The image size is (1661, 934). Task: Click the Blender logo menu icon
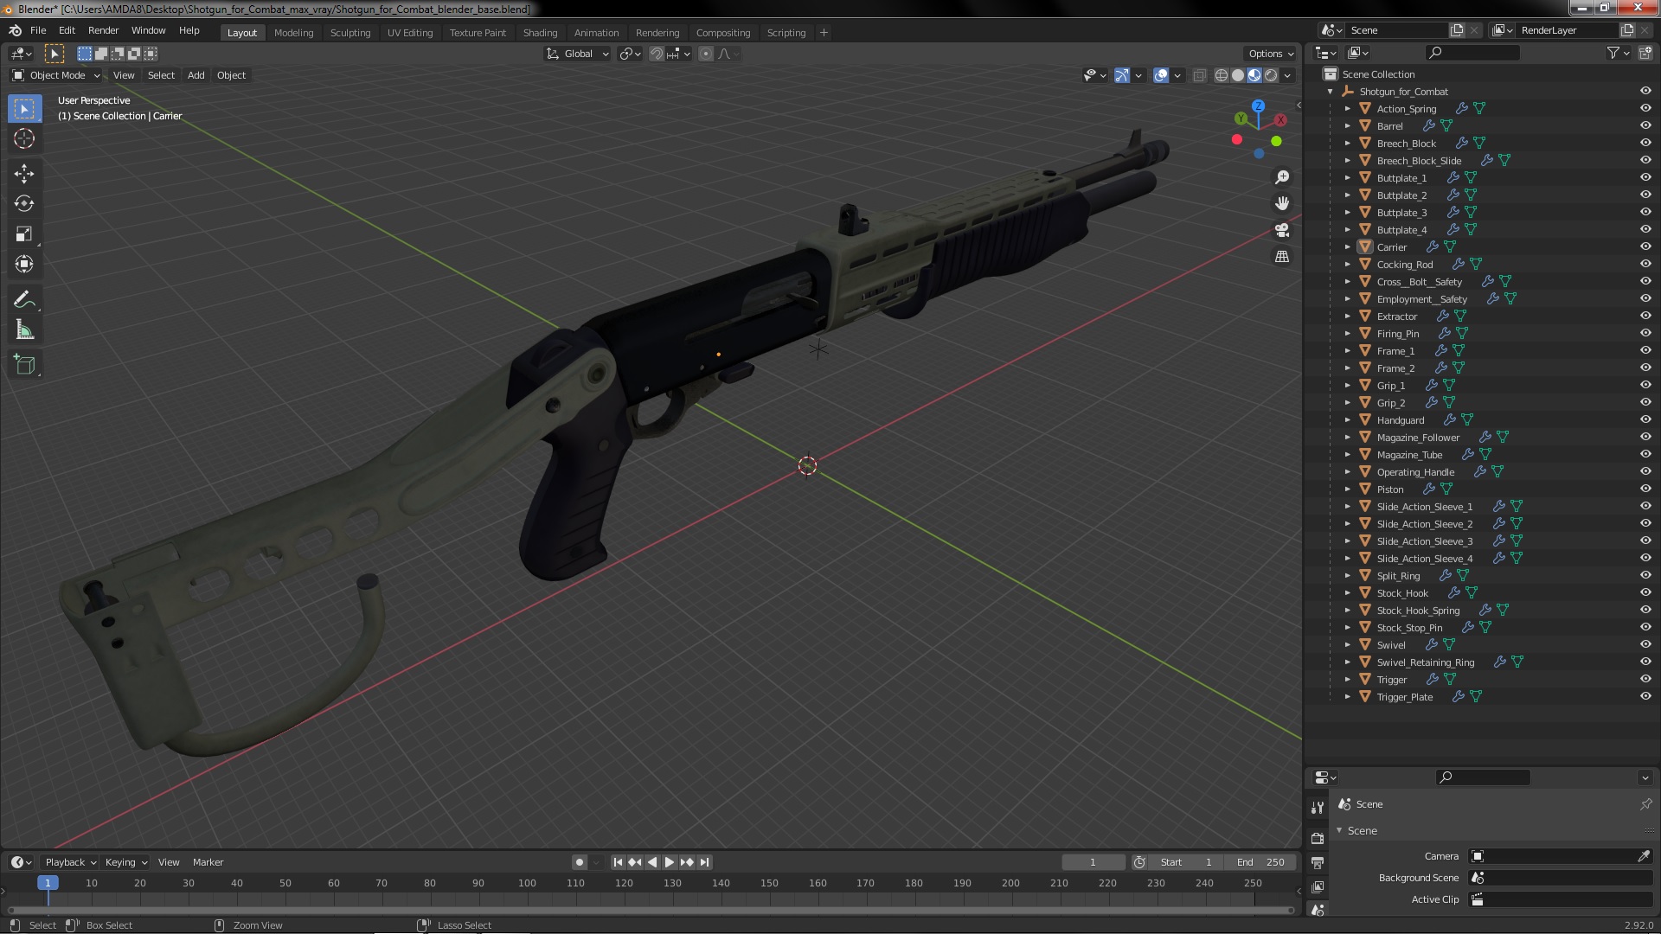(x=15, y=30)
